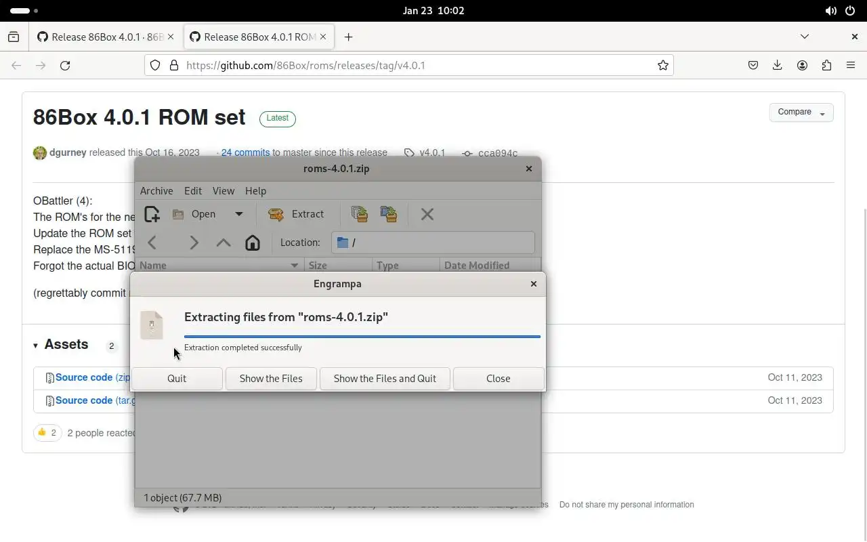Go back in archive location history
The image size is (867, 542).
(152, 243)
